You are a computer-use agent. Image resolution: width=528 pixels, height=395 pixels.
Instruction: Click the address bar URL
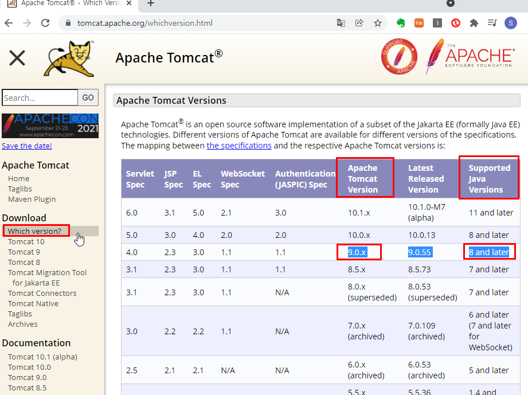pos(145,23)
